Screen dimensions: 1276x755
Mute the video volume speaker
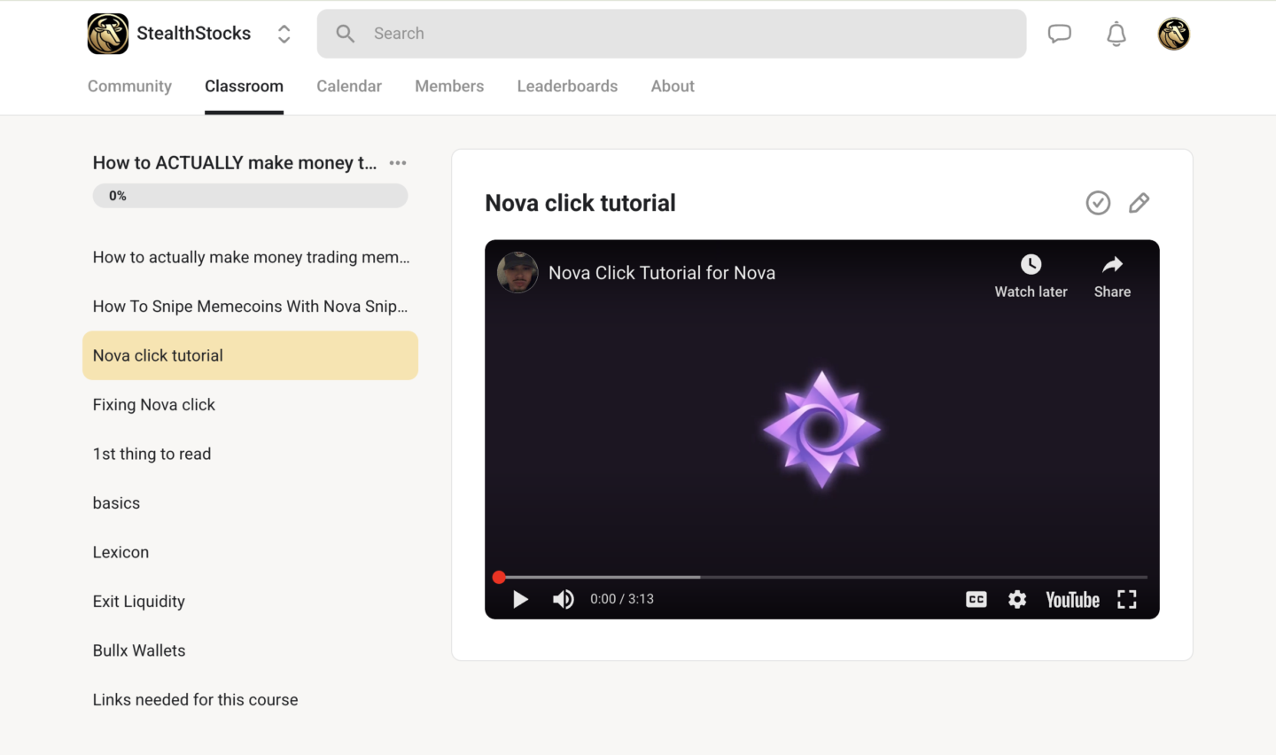click(x=563, y=600)
